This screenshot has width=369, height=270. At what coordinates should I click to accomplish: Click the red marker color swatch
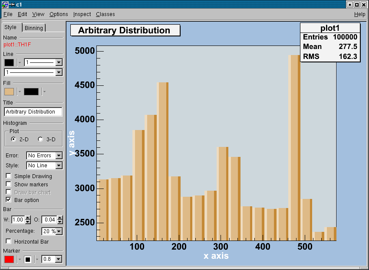[9, 259]
